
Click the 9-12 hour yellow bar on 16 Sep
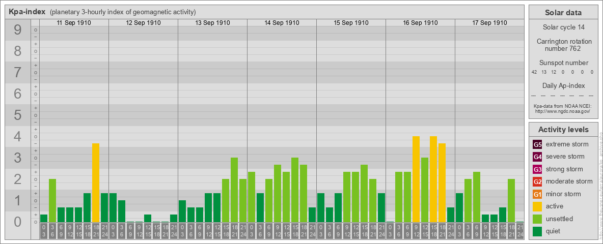coord(416,179)
